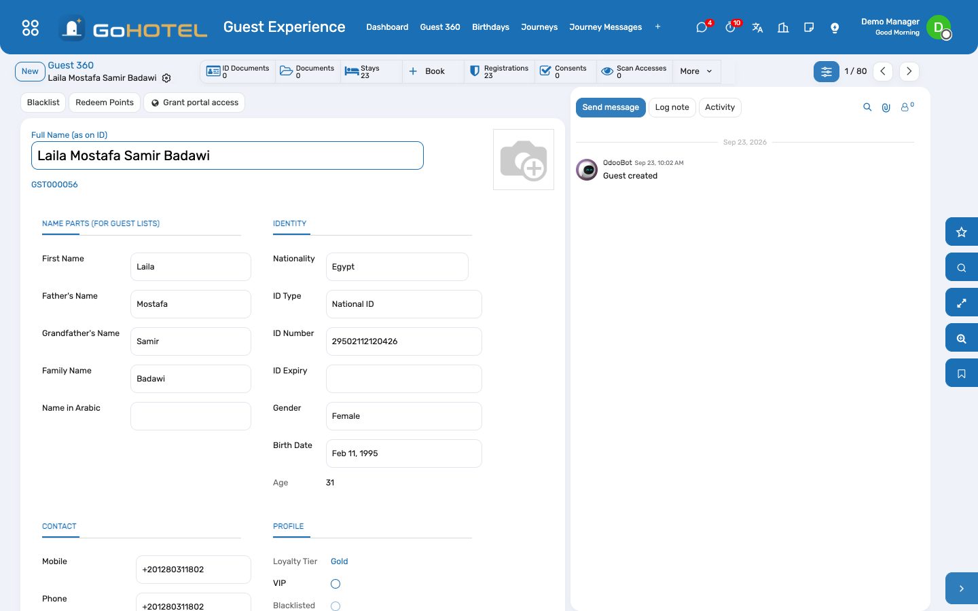Open the conversations chat bubble icon

coord(702,27)
